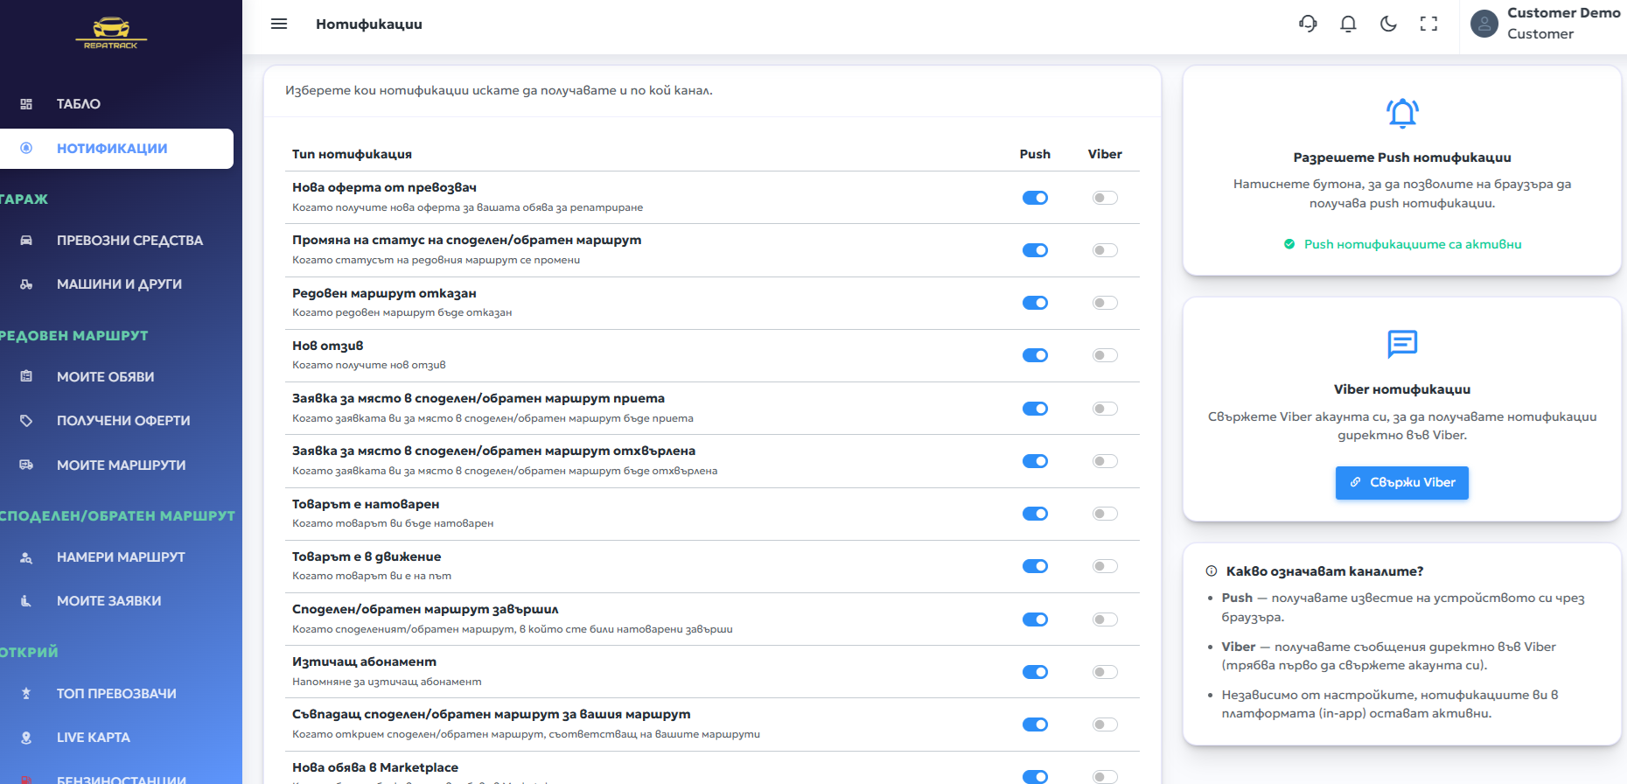Viewport: 1627px width, 784px height.
Task: Toggle Push for Товарът е натоварен
Action: [x=1035, y=514]
